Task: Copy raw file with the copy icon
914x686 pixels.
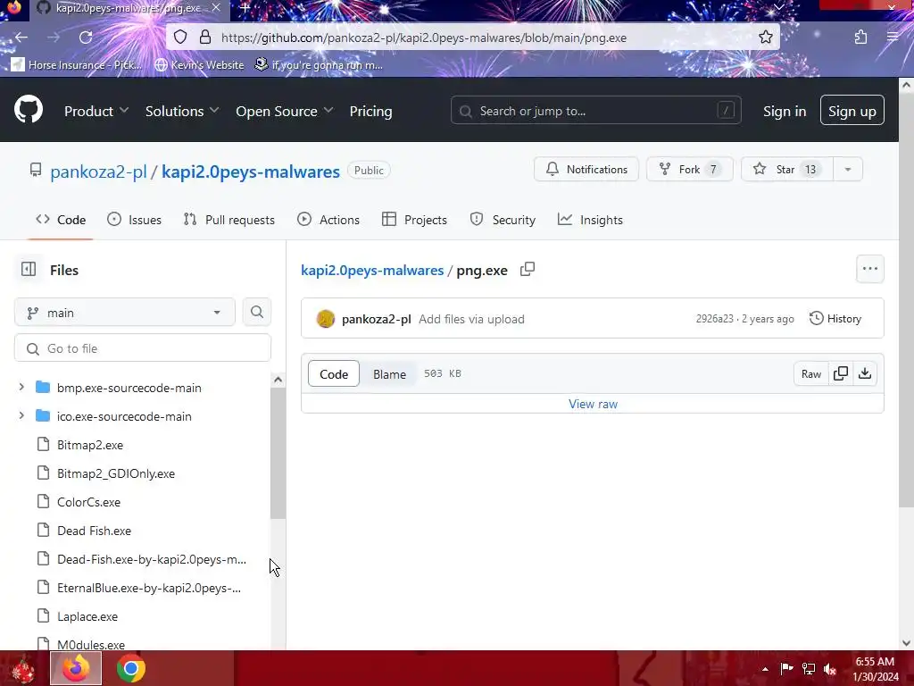Action: (841, 373)
